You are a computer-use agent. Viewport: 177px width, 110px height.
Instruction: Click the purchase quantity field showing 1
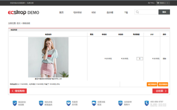pyautogui.click(x=140, y=59)
